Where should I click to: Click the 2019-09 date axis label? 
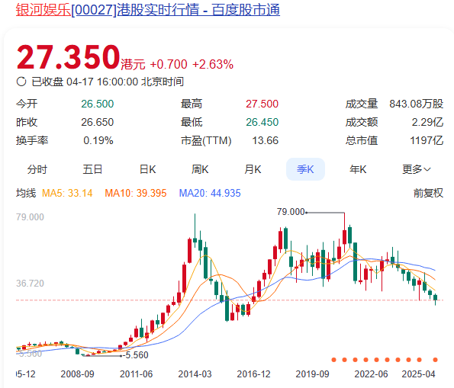click(312, 374)
